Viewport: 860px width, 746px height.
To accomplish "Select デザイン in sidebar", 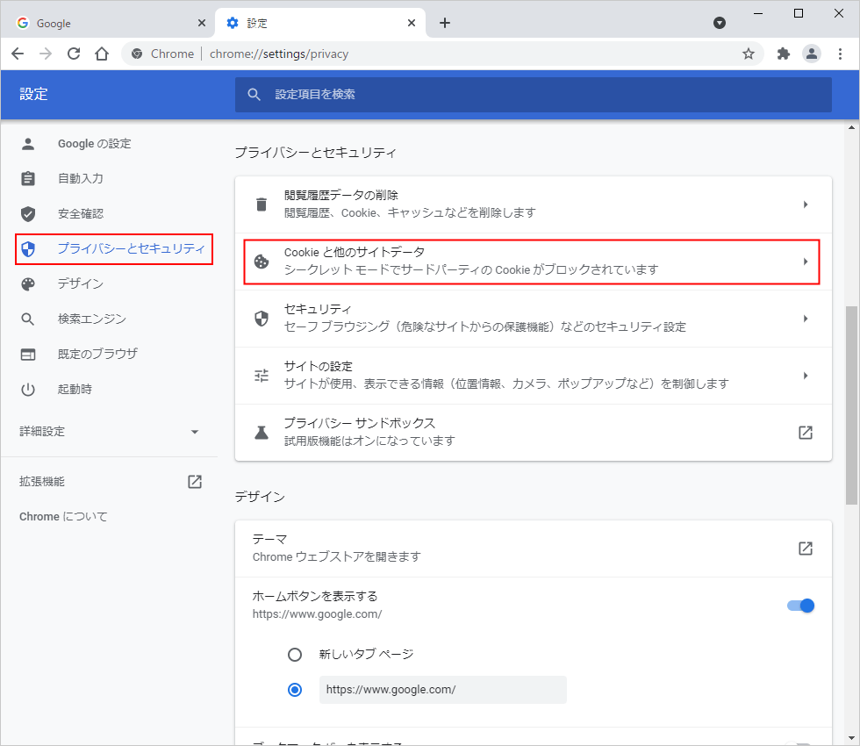I will tap(81, 284).
